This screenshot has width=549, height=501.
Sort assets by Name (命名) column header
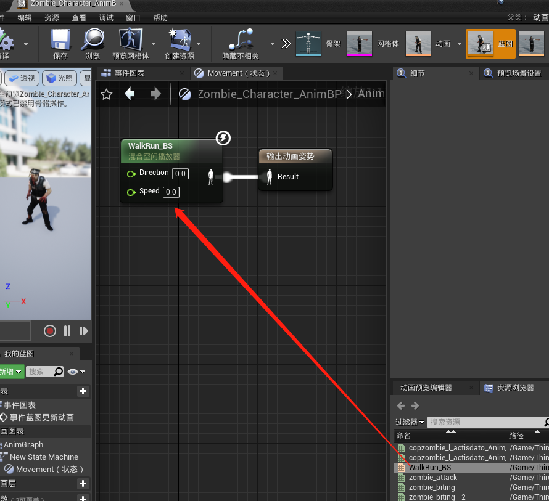click(x=450, y=436)
